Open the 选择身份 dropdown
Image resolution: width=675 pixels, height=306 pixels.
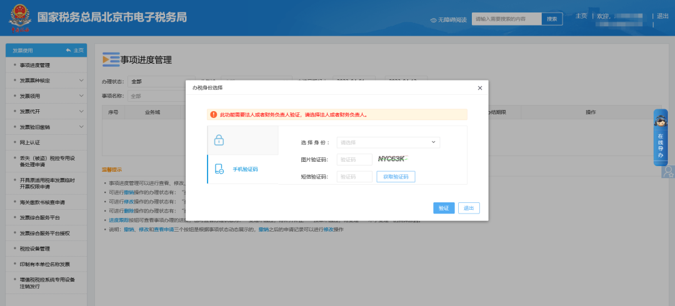pyautogui.click(x=388, y=142)
